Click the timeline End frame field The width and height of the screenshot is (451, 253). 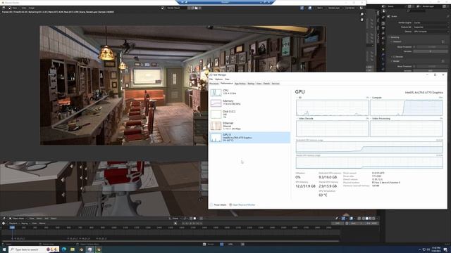point(373,223)
